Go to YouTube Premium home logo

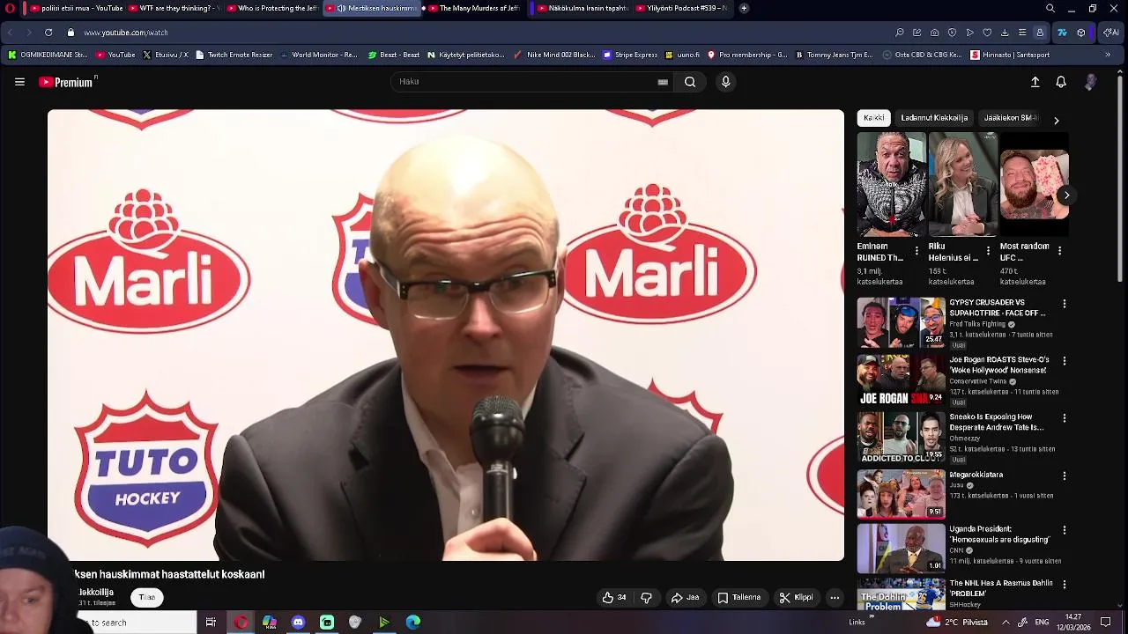point(66,82)
